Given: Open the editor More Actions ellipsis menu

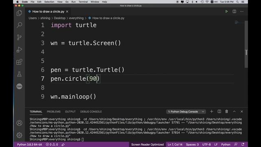Looking at the screenshot, I should (x=242, y=11).
